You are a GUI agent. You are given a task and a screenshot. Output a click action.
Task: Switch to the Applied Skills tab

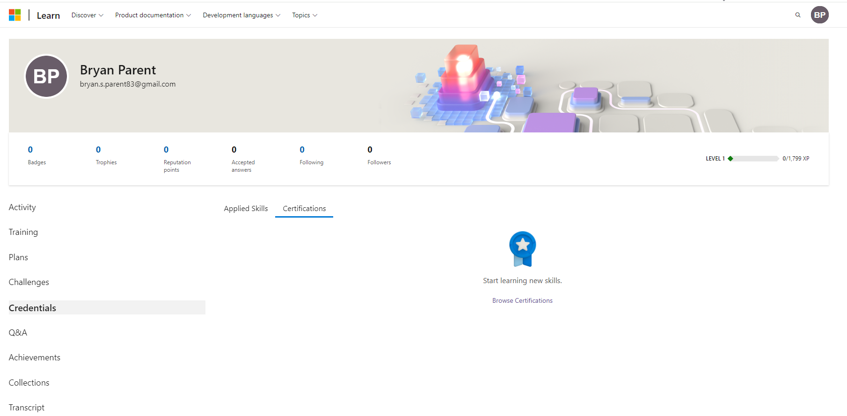246,209
